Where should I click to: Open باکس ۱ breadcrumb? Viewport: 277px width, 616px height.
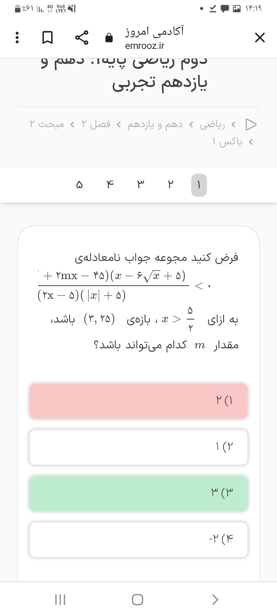(227, 142)
